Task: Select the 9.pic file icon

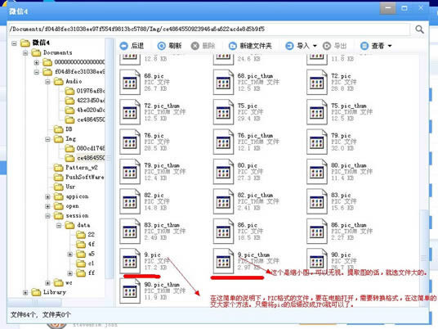Action: (x=130, y=261)
